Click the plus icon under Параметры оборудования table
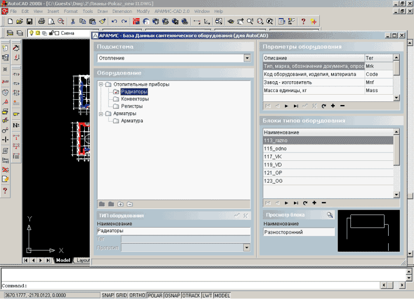 point(333,106)
